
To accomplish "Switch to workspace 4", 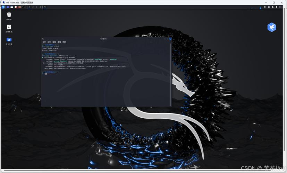I will 41,7.
